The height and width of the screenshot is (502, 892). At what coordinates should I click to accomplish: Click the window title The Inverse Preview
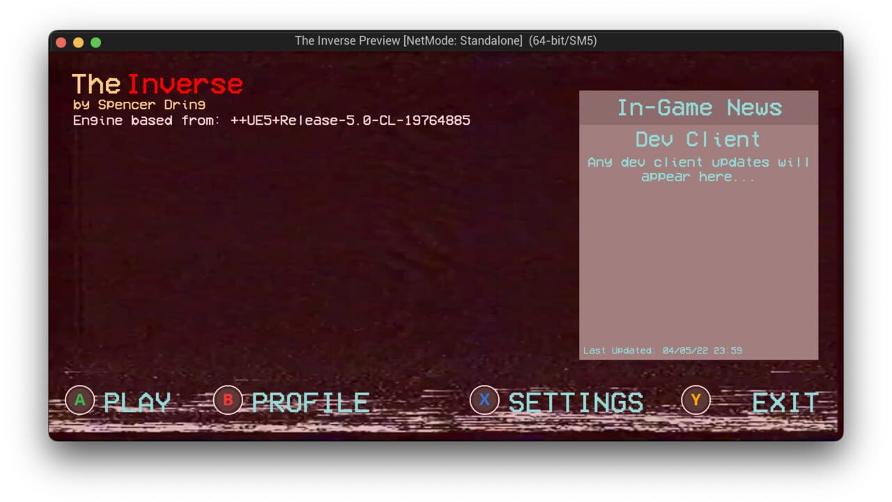point(446,41)
